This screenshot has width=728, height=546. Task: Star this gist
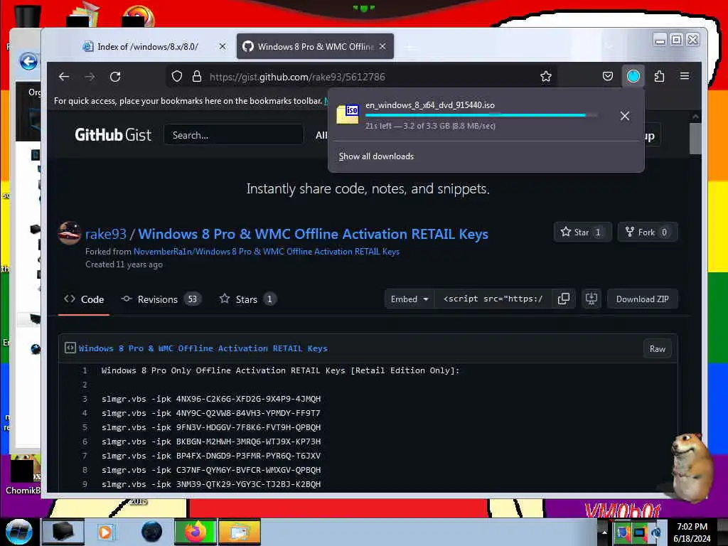(x=582, y=232)
